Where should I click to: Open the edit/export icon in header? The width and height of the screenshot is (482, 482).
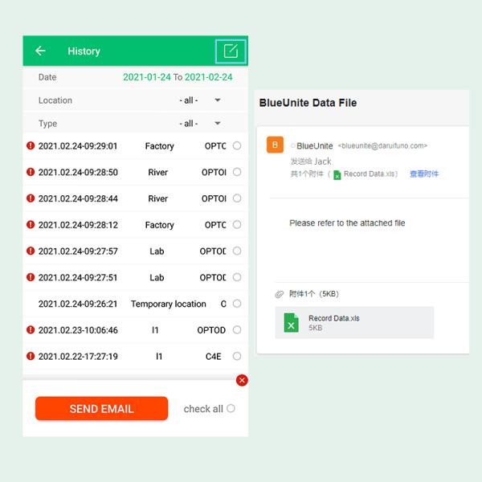(231, 51)
